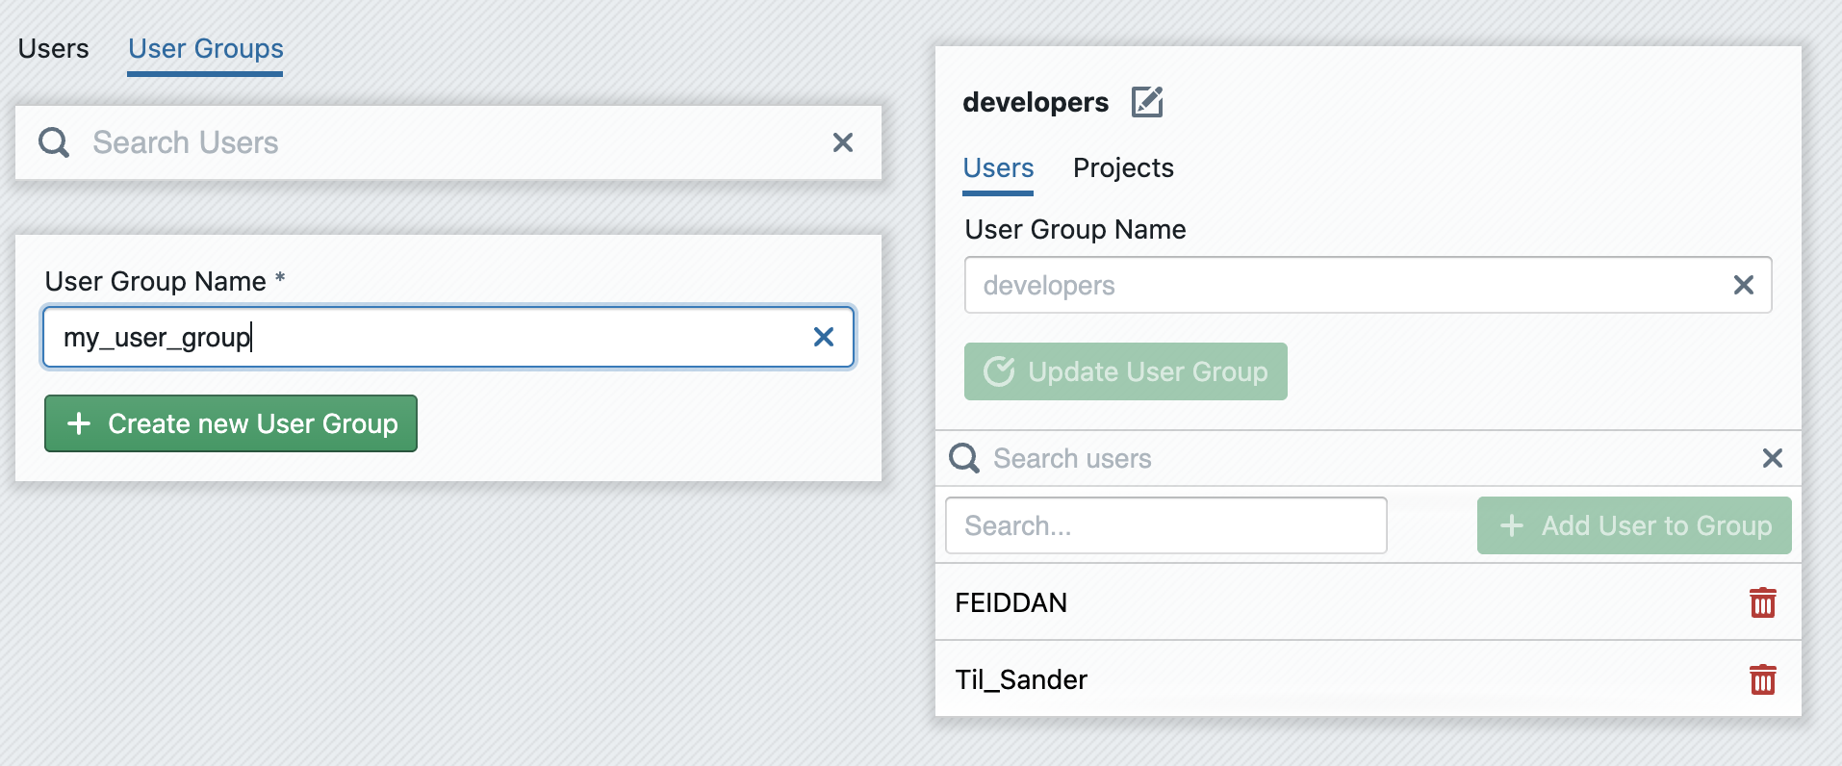Click Add User to Group button

1633,525
